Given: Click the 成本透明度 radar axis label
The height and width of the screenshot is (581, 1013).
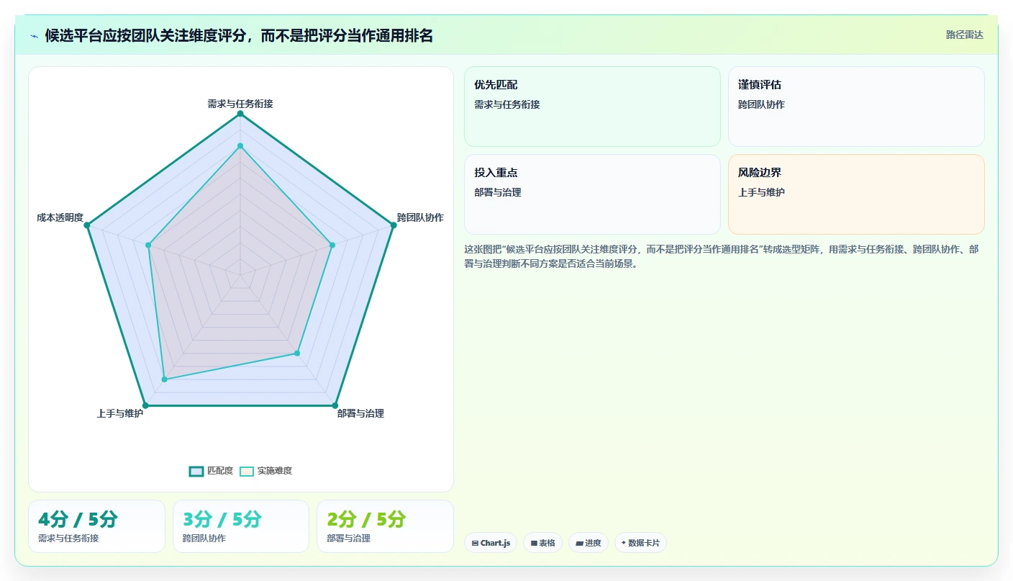Looking at the screenshot, I should tap(60, 217).
